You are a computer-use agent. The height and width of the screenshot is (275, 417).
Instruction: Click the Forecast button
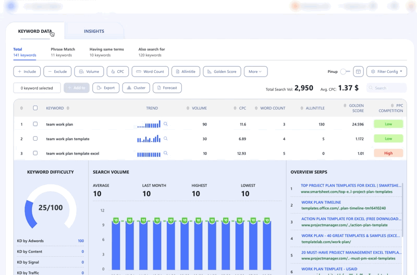pyautogui.click(x=167, y=87)
